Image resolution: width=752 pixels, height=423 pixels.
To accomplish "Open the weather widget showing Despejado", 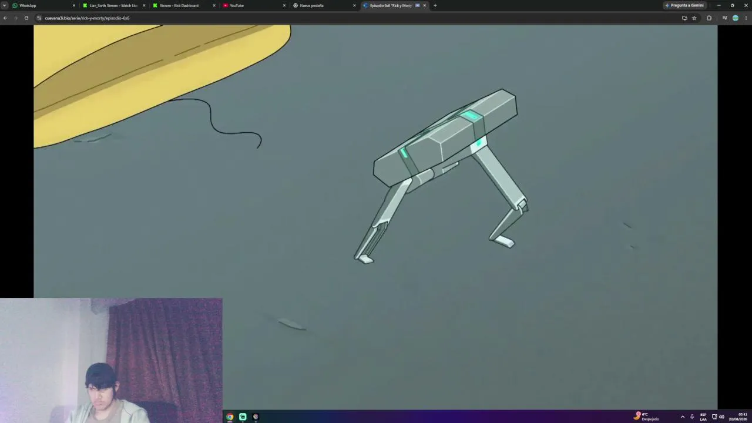I will tap(646, 417).
